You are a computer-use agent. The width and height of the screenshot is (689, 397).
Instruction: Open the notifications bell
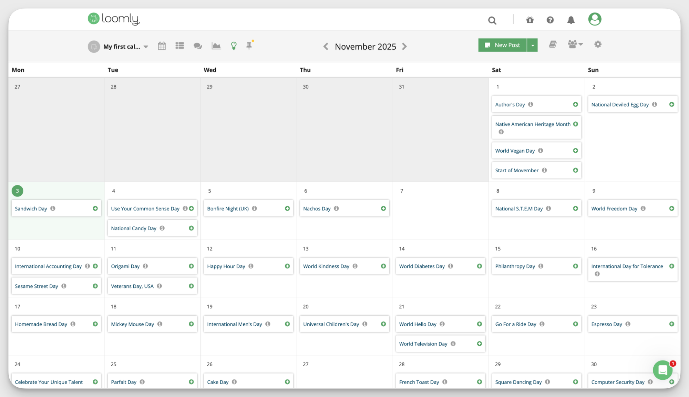pyautogui.click(x=571, y=20)
